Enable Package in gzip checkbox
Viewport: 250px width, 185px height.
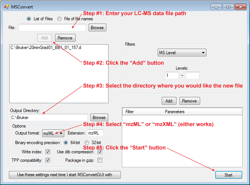(x=100, y=160)
